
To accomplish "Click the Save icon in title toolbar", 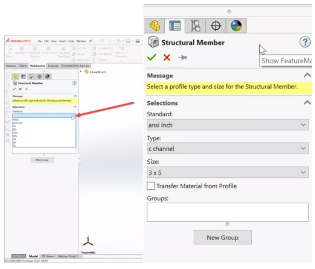I will (x=128, y=41).
